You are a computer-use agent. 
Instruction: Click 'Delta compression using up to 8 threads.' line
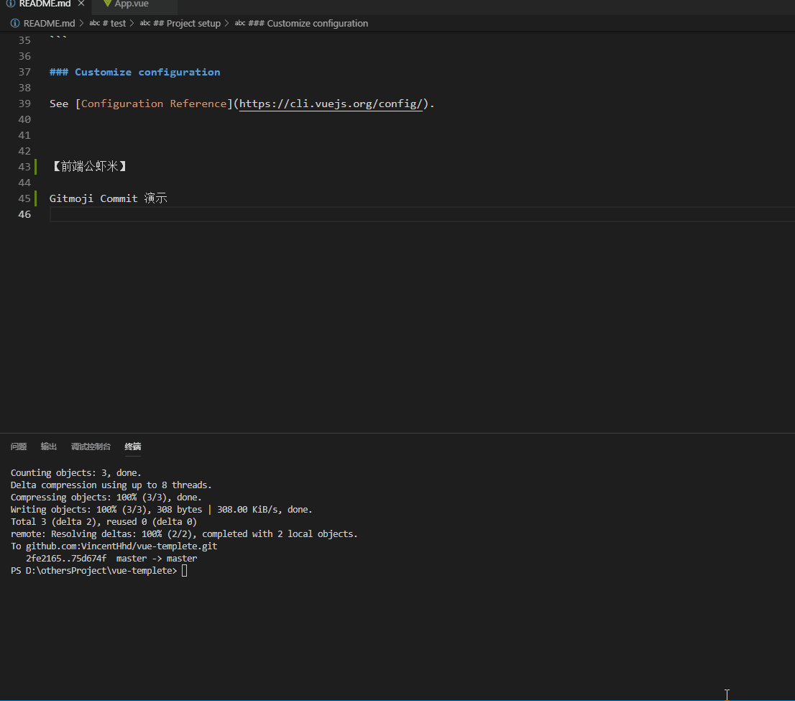tap(111, 485)
